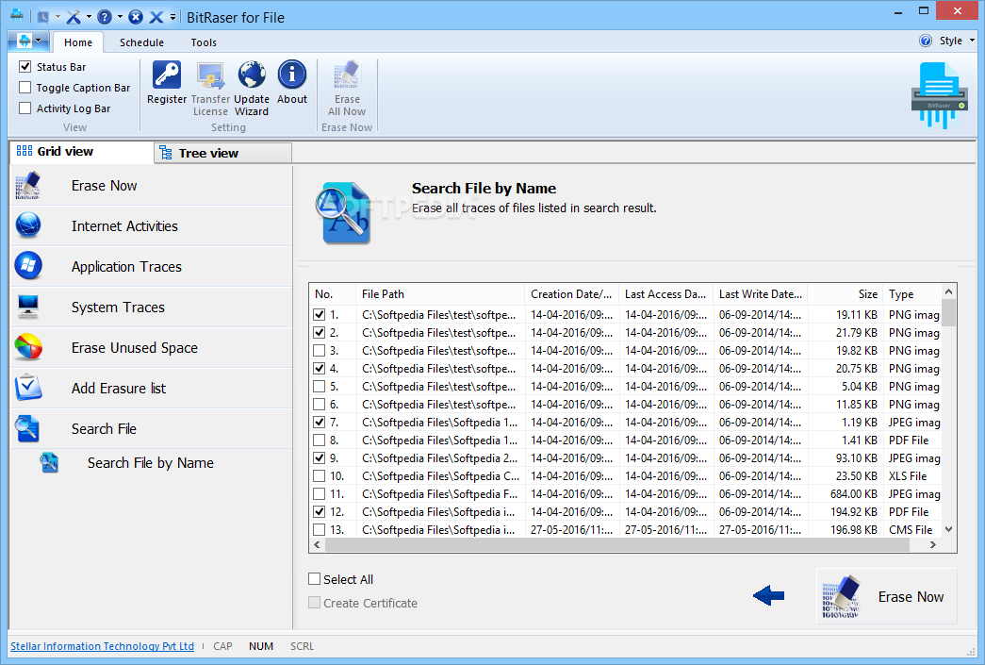Check file row 8 PDF File checkbox

click(x=320, y=440)
